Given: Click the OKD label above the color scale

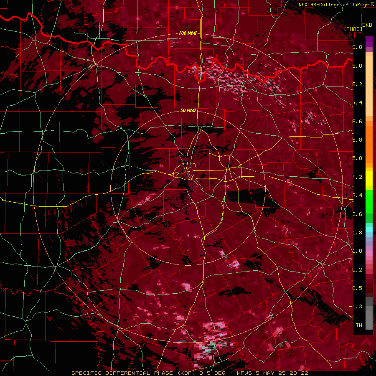Looking at the screenshot, I should [x=367, y=25].
